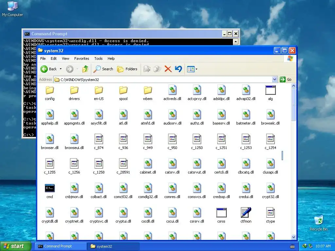Viewport: 335px width, 251px height.
Task: Select Recycle Bin desktop icon
Action: coord(319,223)
